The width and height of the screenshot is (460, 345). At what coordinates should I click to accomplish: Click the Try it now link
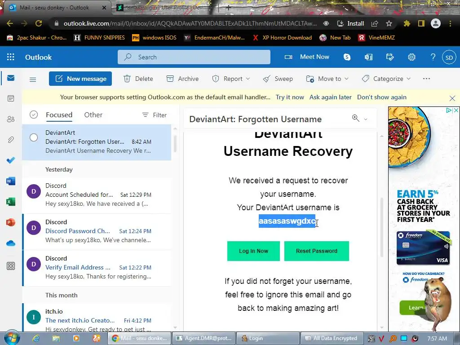pyautogui.click(x=290, y=97)
